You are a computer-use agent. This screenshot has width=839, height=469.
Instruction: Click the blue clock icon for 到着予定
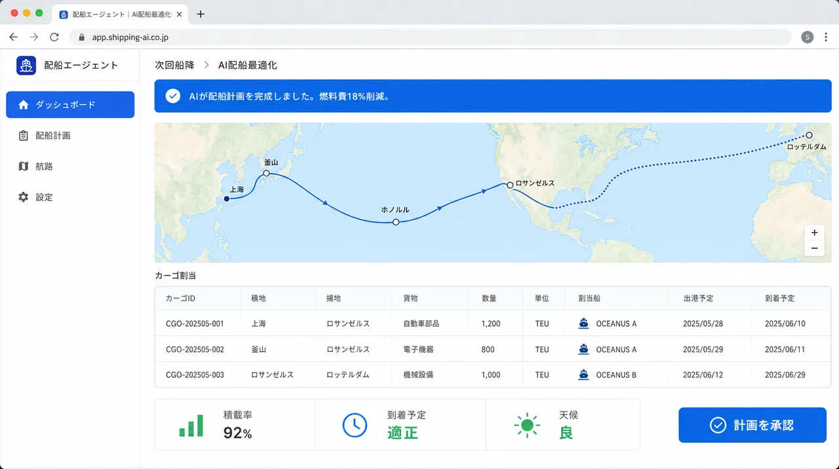(x=355, y=425)
